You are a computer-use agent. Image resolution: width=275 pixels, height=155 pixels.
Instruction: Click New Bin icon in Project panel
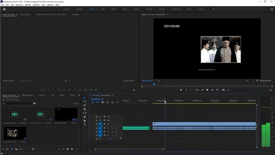pos(67,149)
